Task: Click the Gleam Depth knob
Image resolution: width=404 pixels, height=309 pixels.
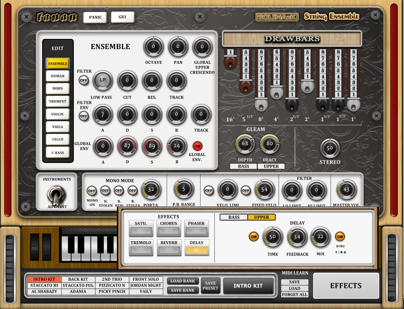Action: click(245, 144)
